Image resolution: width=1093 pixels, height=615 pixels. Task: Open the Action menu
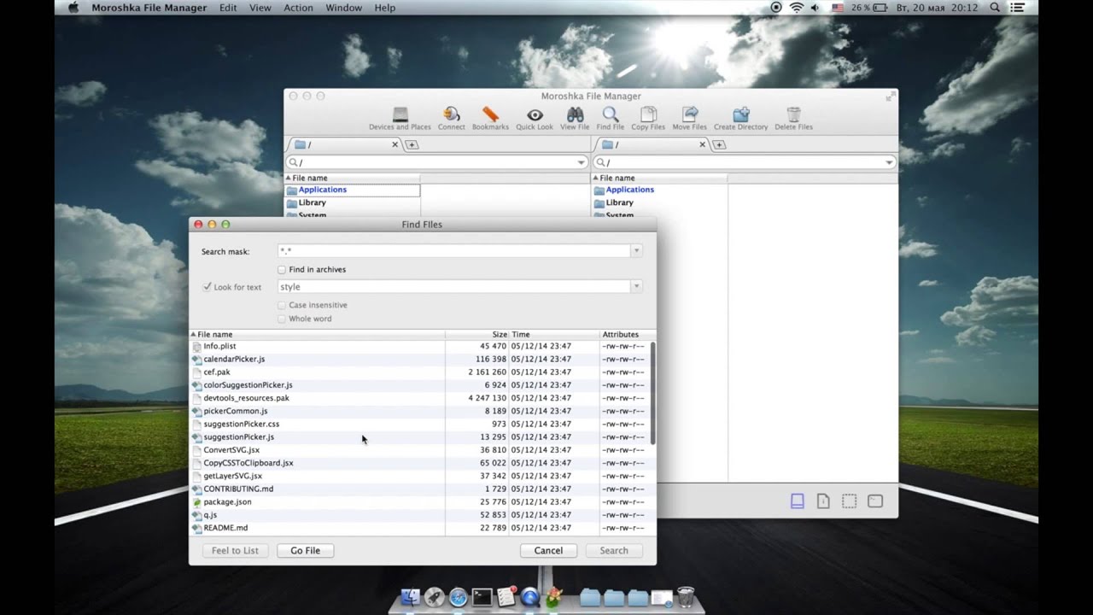coord(298,8)
